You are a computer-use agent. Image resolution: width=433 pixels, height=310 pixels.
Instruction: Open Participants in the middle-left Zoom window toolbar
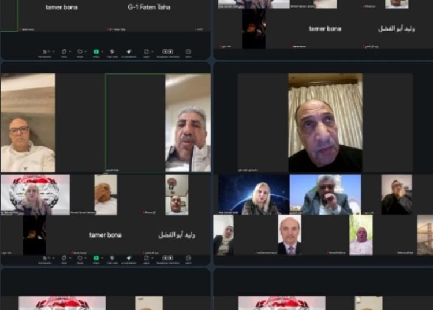tap(44, 260)
